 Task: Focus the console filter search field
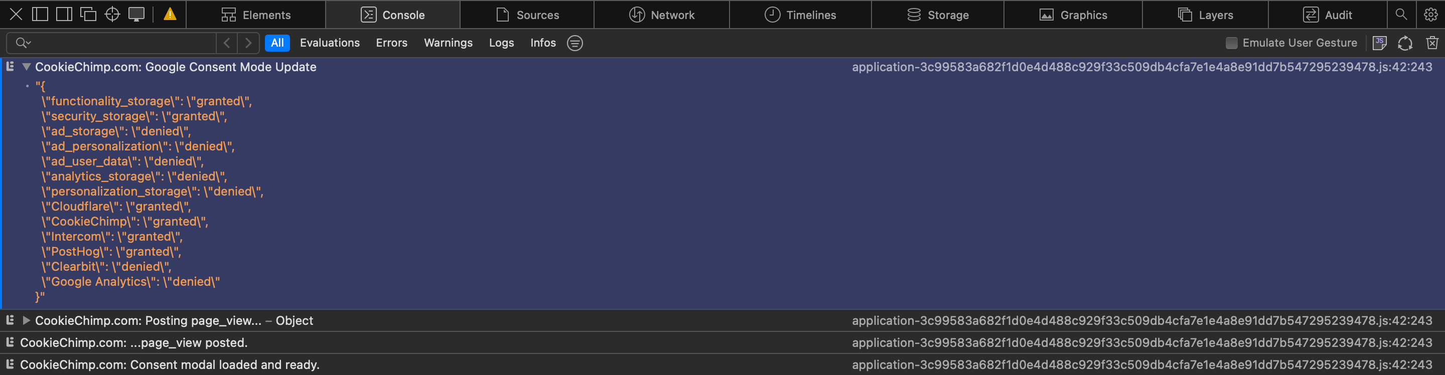(x=111, y=43)
